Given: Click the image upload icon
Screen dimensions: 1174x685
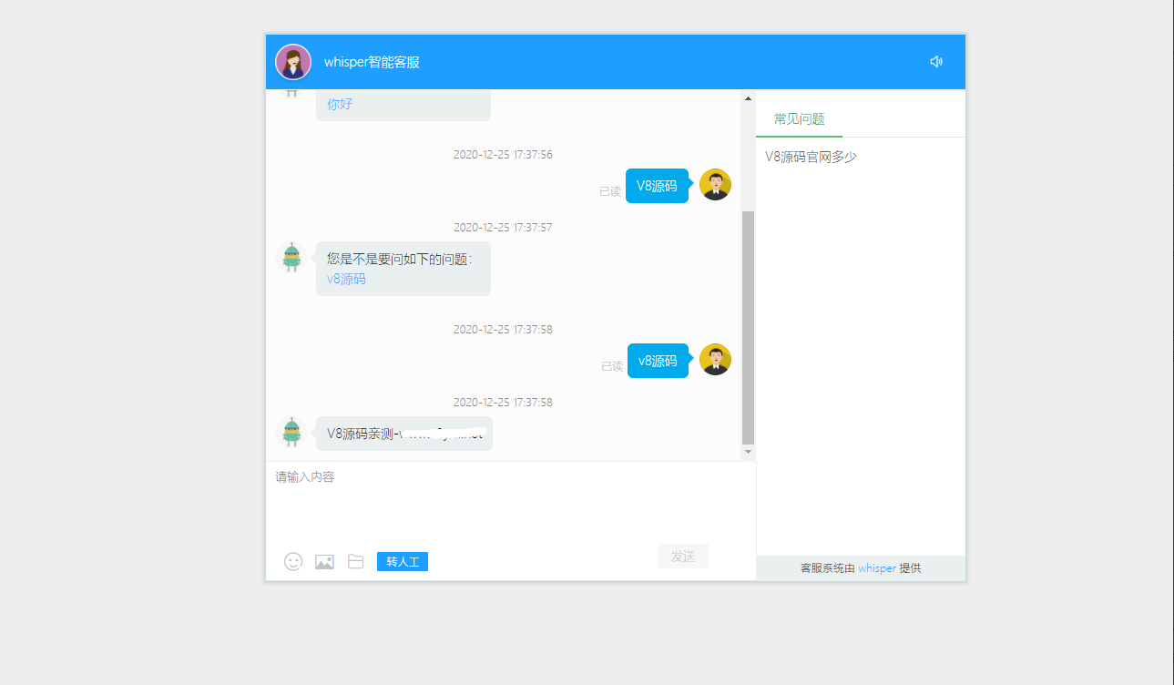Looking at the screenshot, I should [324, 561].
